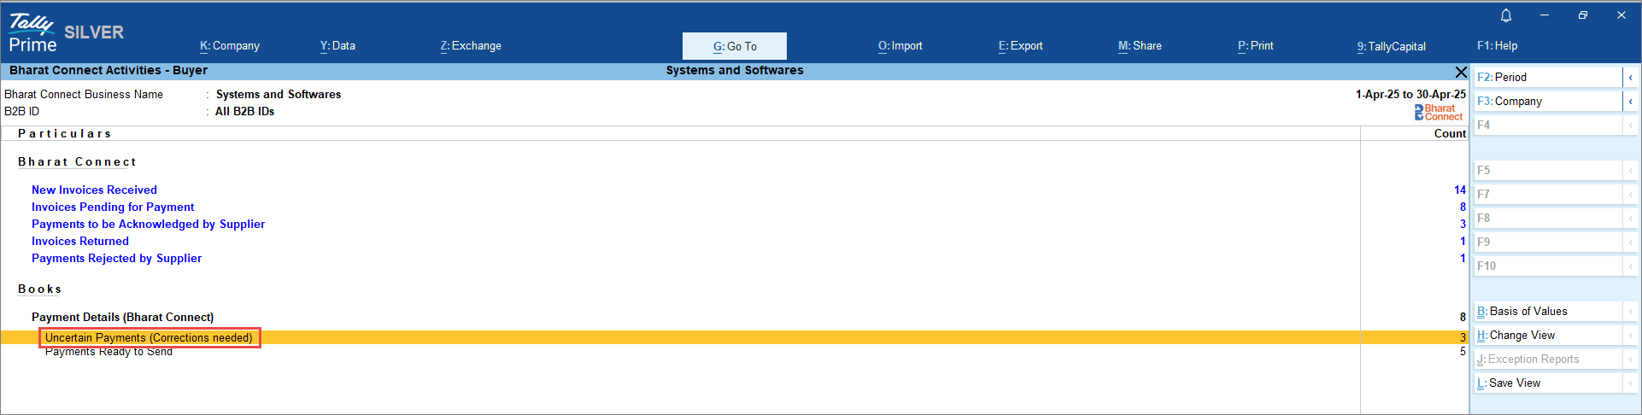1642x415 pixels.
Task: Expand the F3 Company side arrow
Action: coord(1630,102)
